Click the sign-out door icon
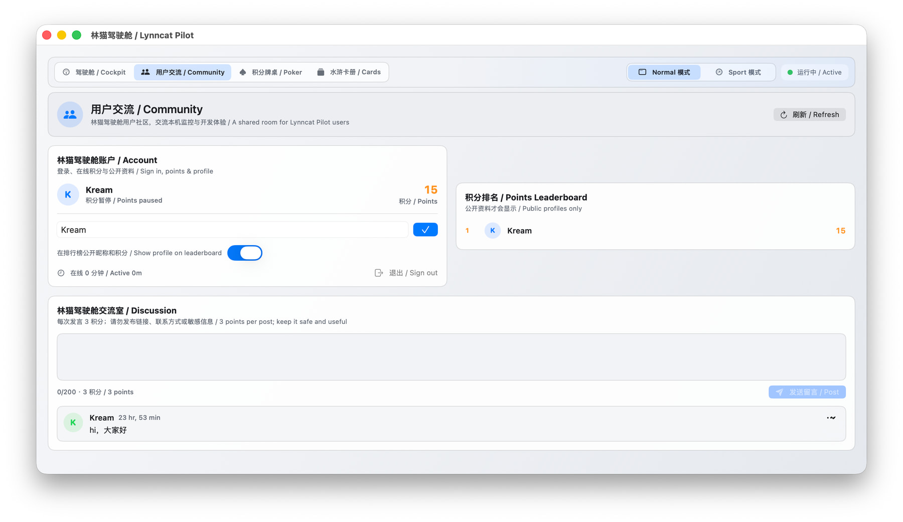Viewport: 903px width, 522px height. (x=379, y=273)
